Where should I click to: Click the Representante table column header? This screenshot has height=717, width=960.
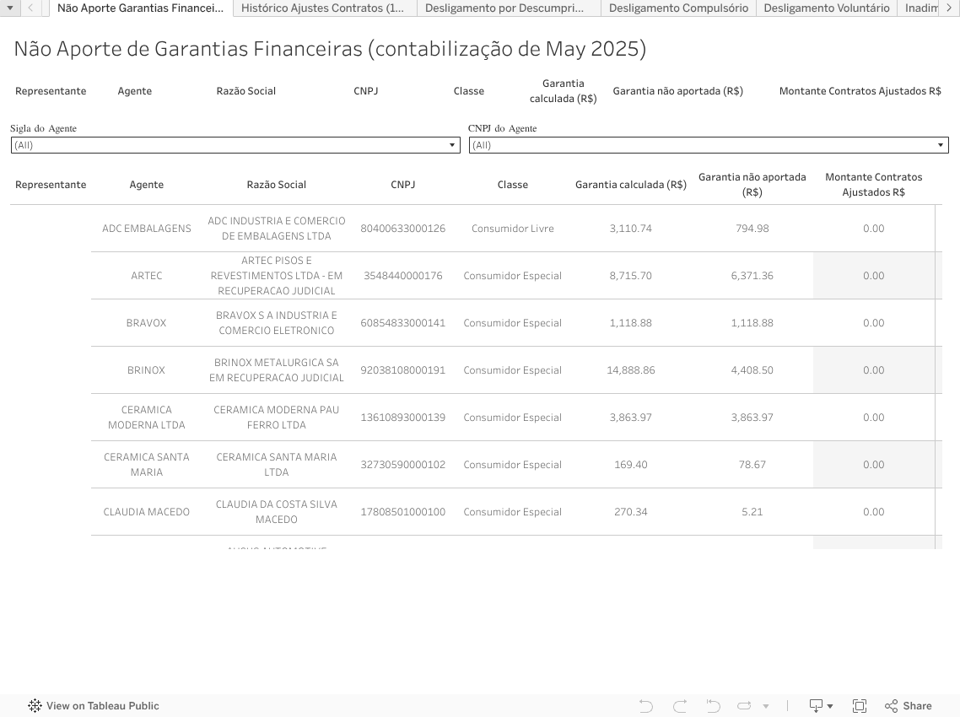pyautogui.click(x=51, y=184)
